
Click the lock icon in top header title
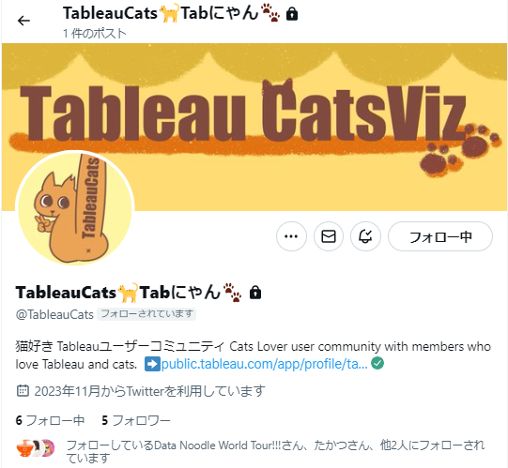tap(292, 14)
